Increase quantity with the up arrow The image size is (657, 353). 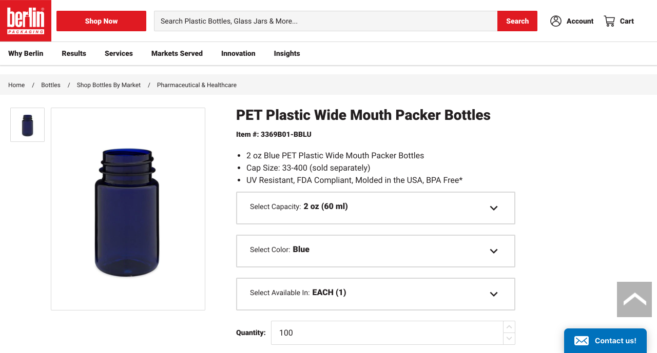[x=509, y=327]
